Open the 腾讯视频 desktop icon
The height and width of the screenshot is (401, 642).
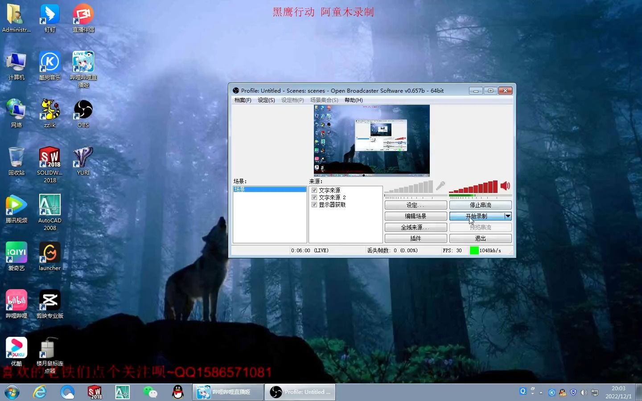[x=16, y=209]
